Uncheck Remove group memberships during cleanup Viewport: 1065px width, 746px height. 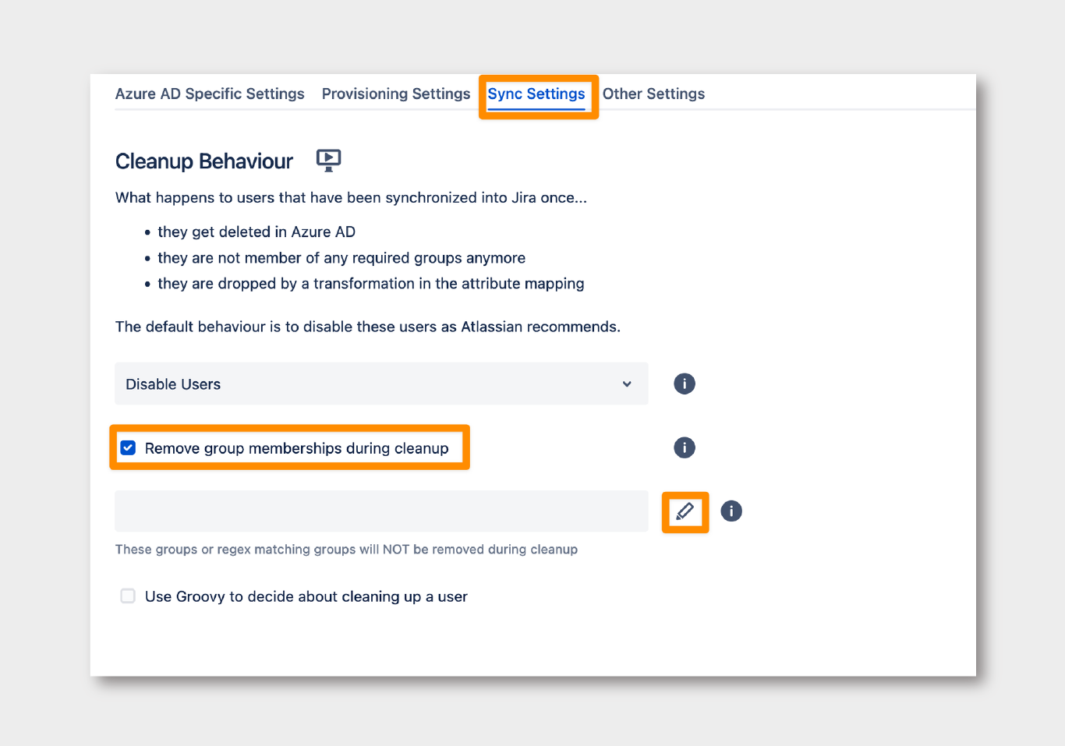point(128,447)
